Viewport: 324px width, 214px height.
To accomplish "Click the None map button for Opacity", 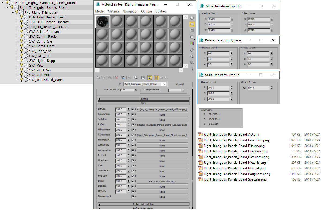I will pos(162,192).
